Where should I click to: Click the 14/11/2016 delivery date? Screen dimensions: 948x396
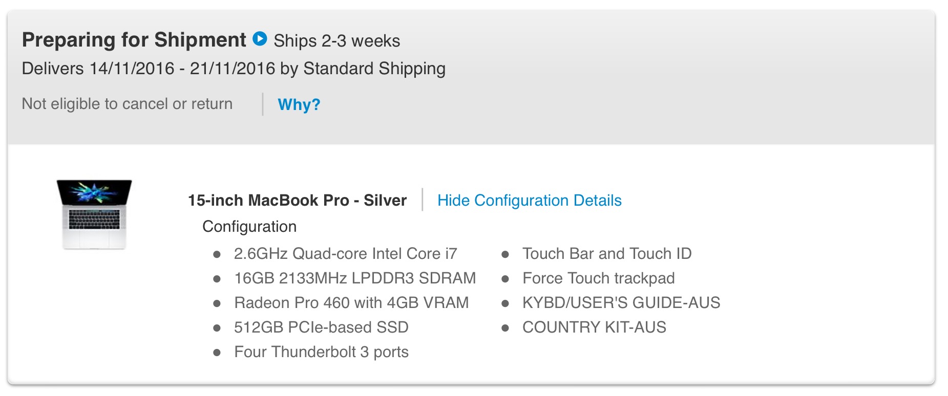[132, 69]
